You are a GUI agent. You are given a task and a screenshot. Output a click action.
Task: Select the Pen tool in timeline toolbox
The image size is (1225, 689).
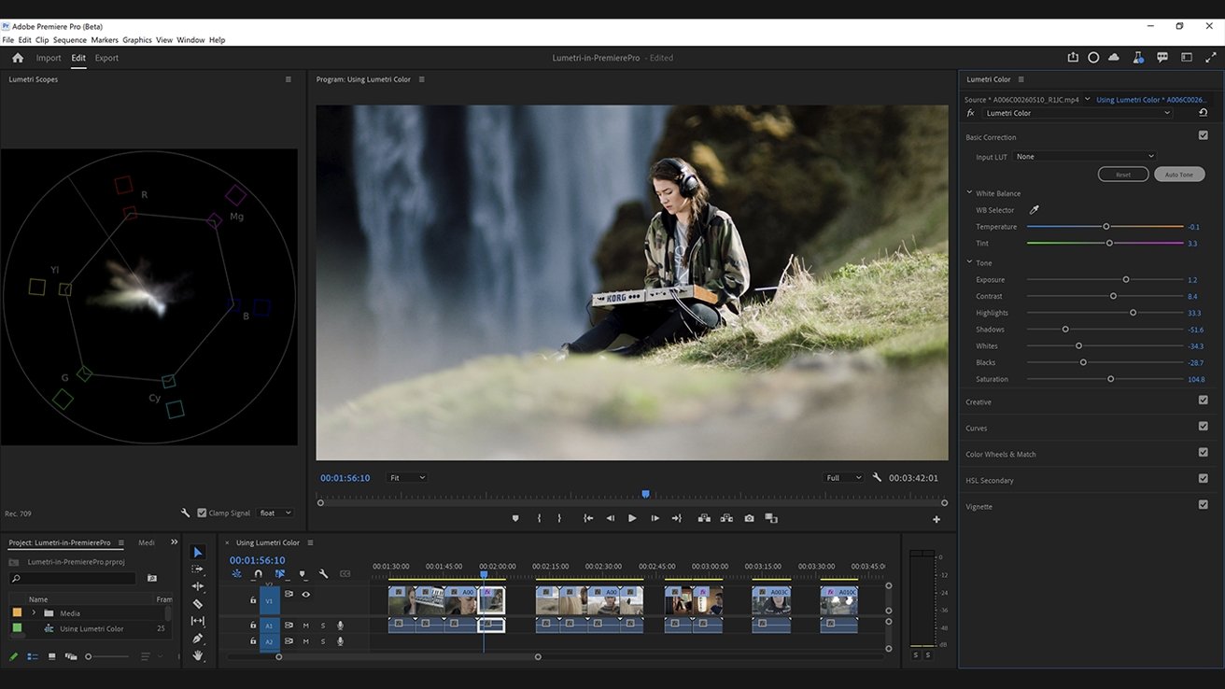198,639
